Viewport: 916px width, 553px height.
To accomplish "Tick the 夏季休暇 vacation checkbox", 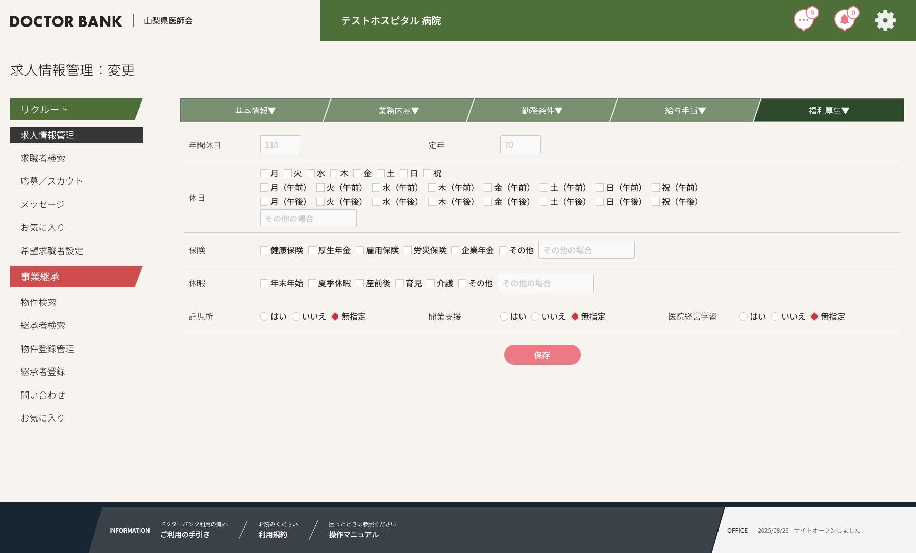I will point(312,283).
